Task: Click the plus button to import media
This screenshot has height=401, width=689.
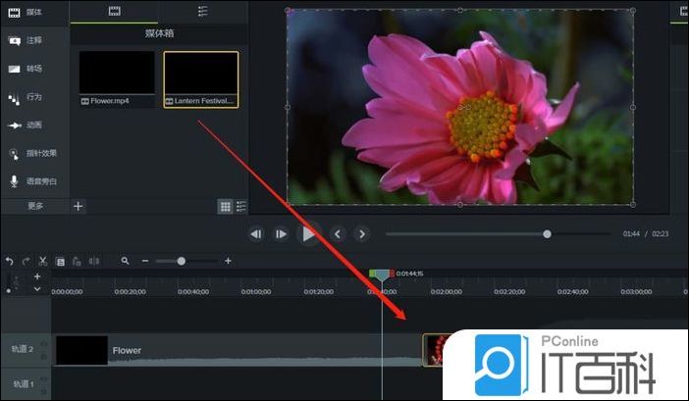Action: point(79,206)
